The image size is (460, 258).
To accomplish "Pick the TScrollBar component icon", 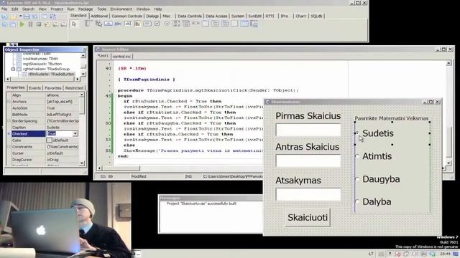I will (195, 24).
